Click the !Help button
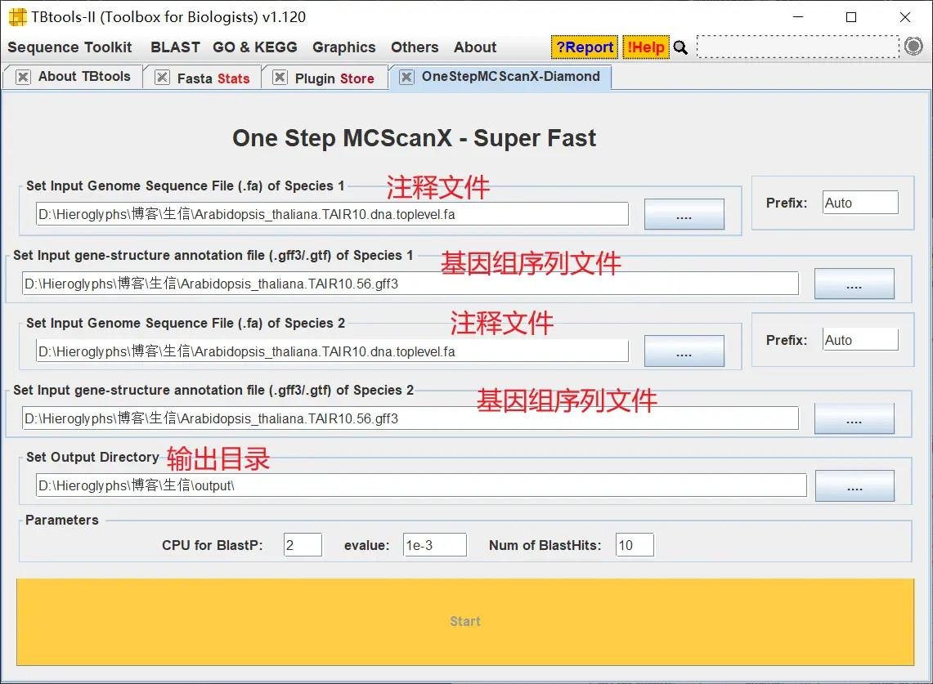 point(646,47)
